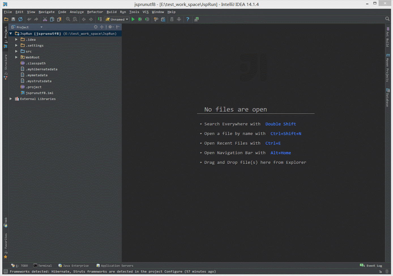Click the Cut scissors icon
This screenshot has height=276, width=393.
45,19
